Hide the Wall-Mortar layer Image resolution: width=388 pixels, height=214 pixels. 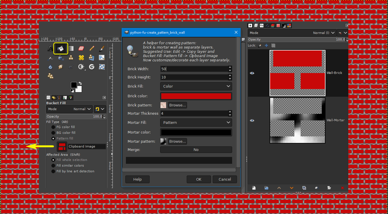pos(252,120)
